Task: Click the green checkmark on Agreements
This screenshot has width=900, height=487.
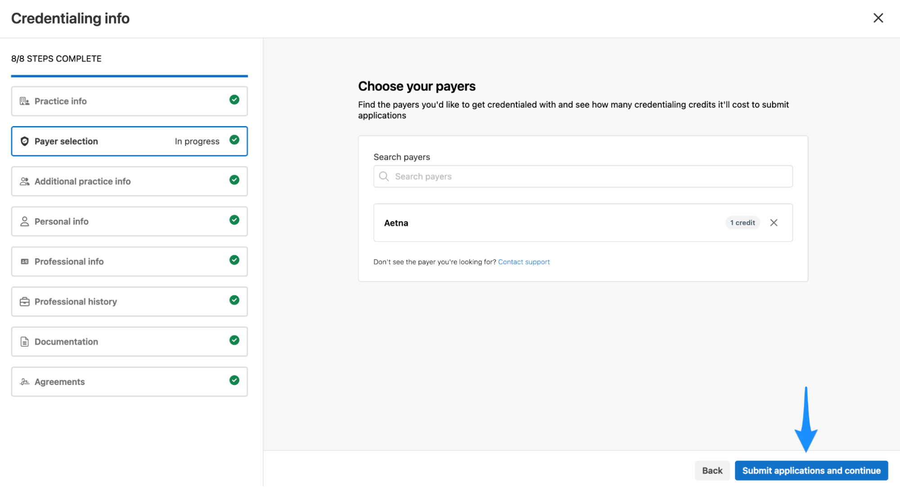Action: pos(234,380)
